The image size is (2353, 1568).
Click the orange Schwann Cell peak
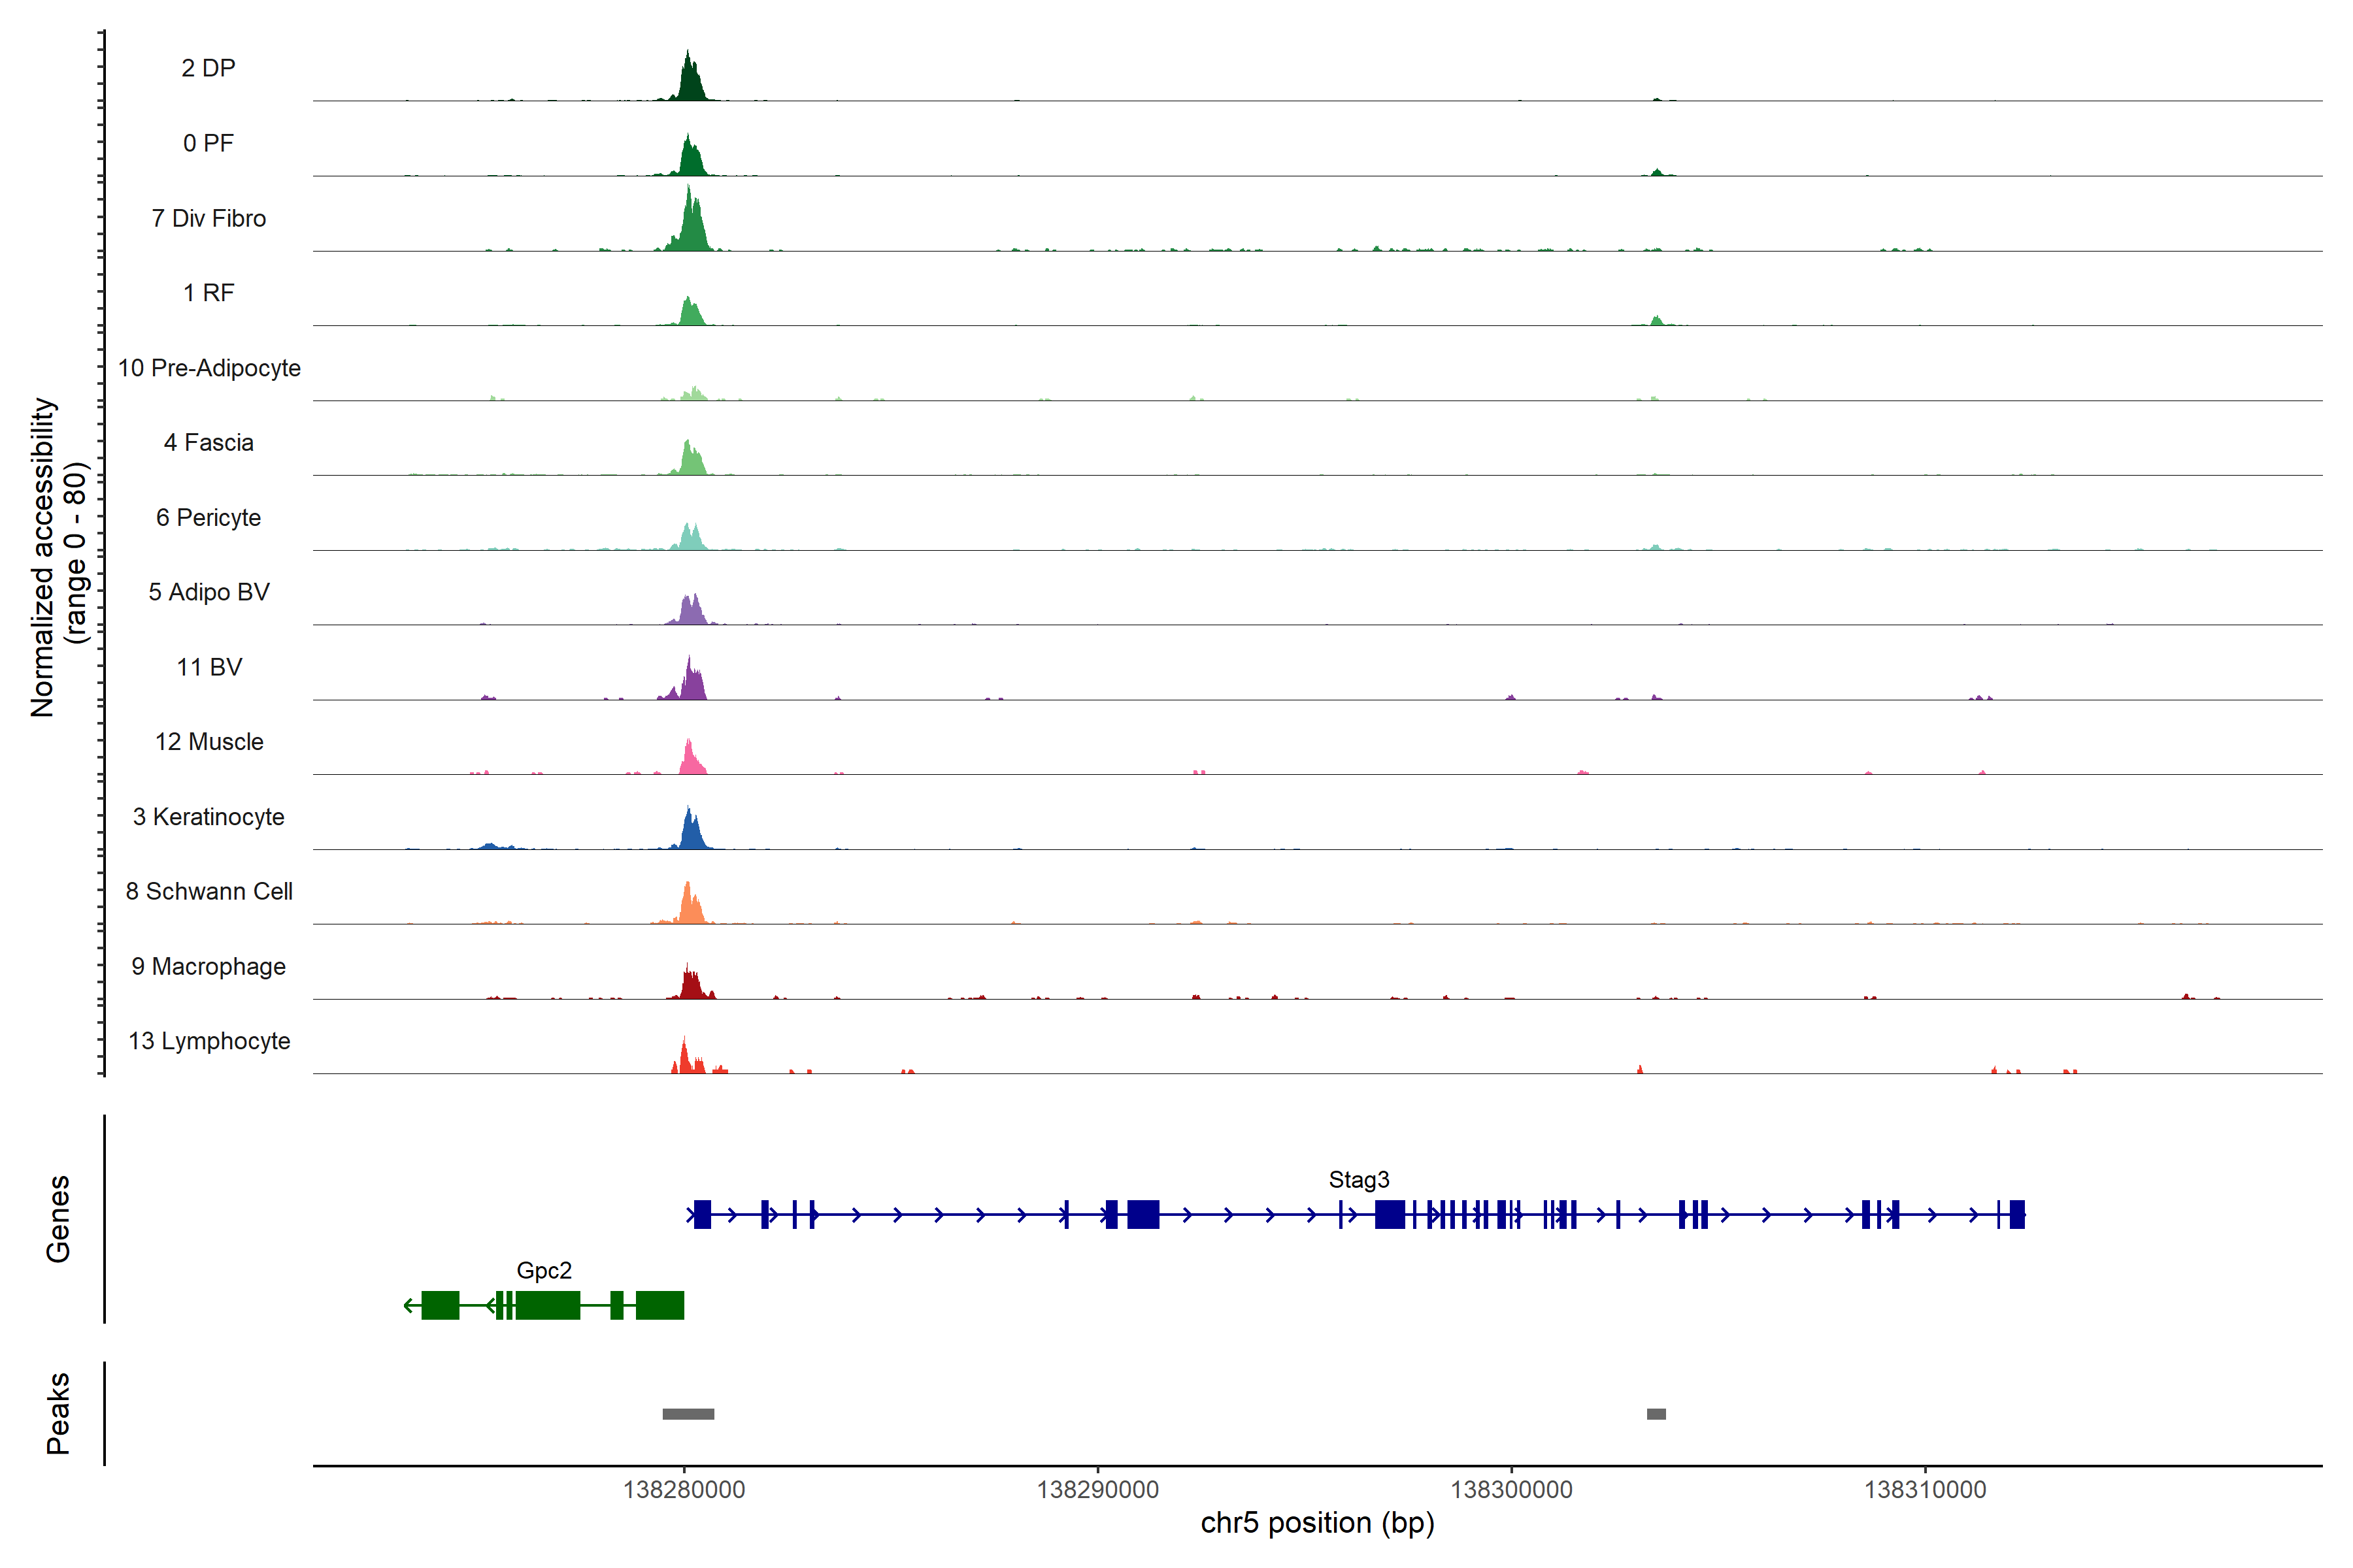[690, 906]
